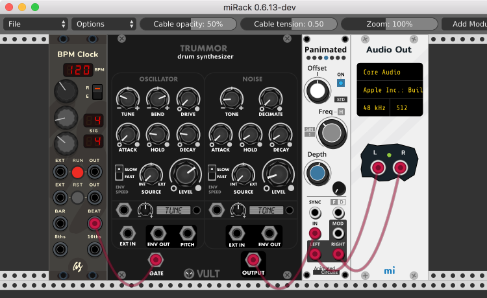Click the Trummor GATE input jack

coord(156,260)
